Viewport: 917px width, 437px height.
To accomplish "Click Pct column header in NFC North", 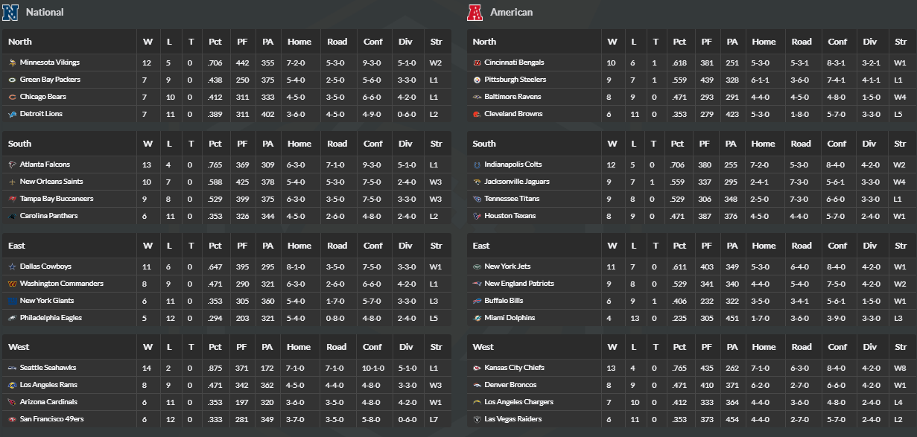I will click(x=215, y=42).
